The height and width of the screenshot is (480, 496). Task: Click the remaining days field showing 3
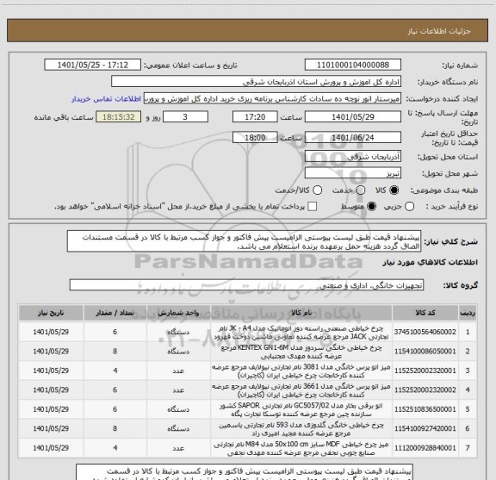[185, 117]
